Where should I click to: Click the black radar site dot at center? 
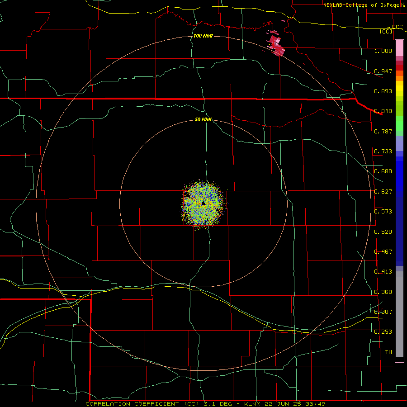point(203,203)
